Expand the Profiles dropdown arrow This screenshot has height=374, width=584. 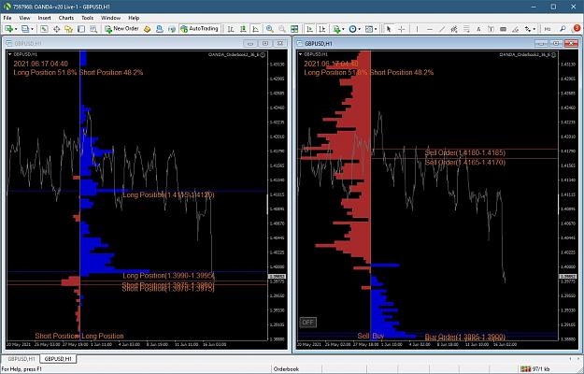point(32,29)
